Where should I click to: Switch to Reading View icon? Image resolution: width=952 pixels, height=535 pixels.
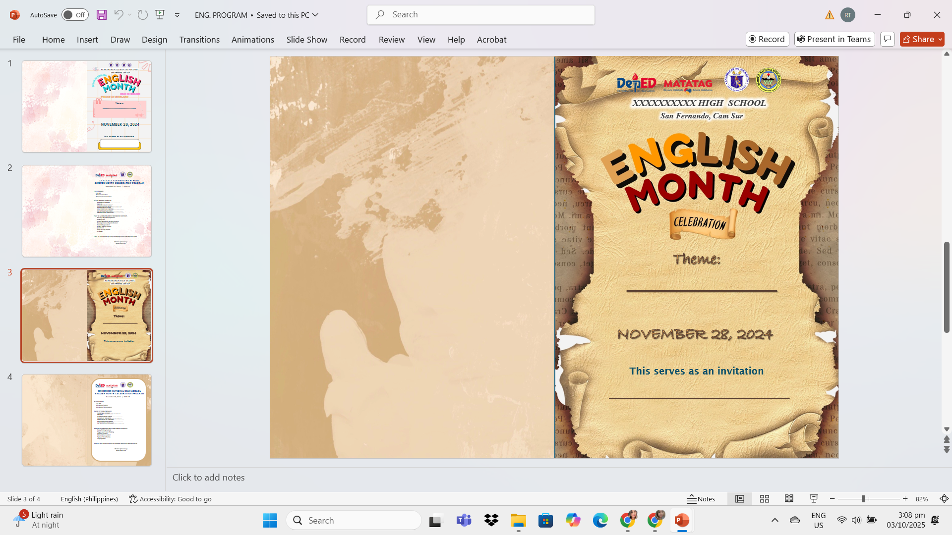coord(789,499)
